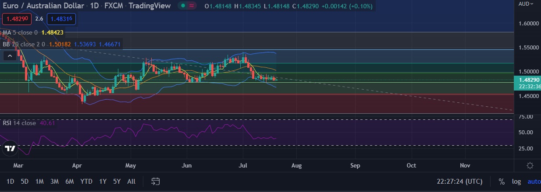Open chart settings gear icon
Viewport: 541px width, 192px height.
tap(530, 165)
